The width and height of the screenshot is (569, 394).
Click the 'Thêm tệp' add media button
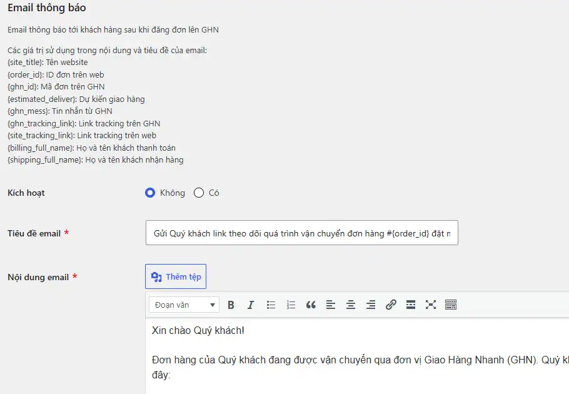point(176,276)
